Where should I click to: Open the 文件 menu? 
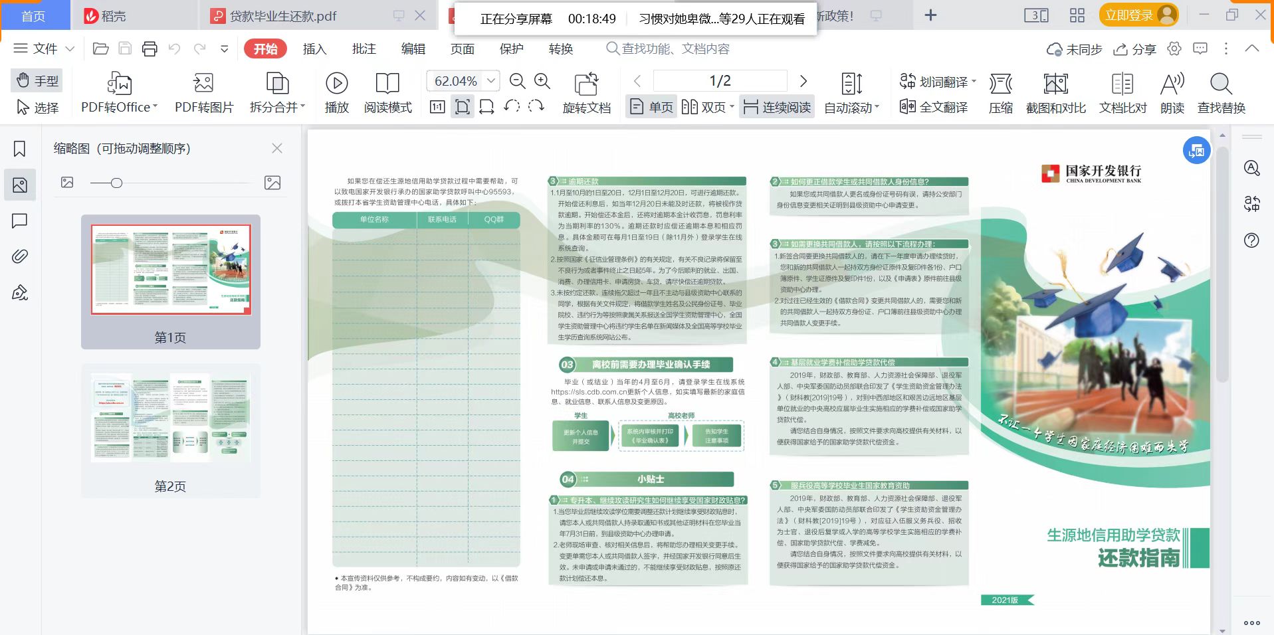click(x=44, y=48)
